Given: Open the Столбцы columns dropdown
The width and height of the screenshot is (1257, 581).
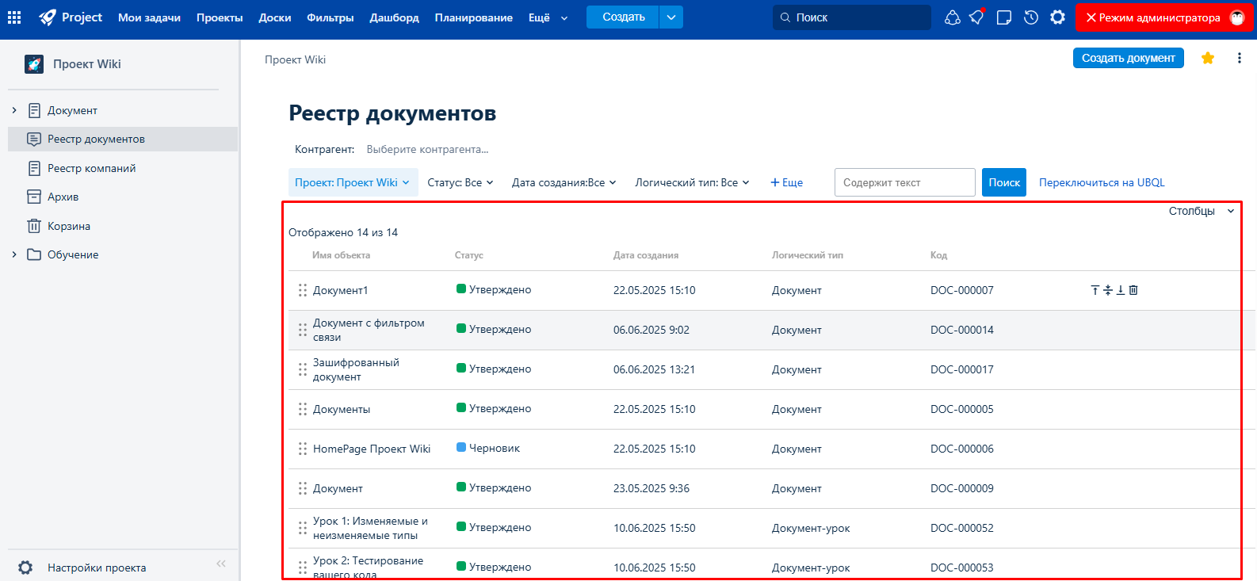Looking at the screenshot, I should pyautogui.click(x=1202, y=211).
